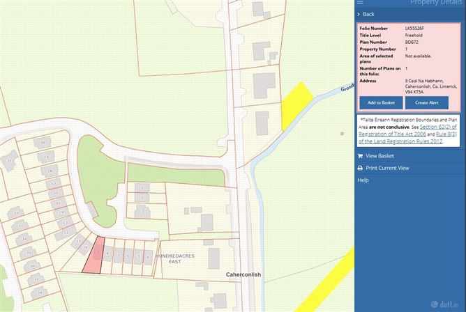Viewport: 466px width, 312px height.
Task: Select house plot number 20 on map
Action: click(x=44, y=143)
